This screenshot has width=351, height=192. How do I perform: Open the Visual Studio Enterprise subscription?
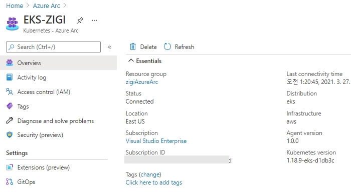[156, 141]
